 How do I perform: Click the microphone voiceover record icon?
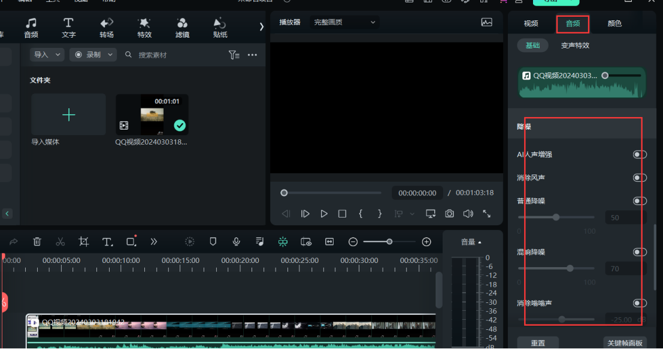click(237, 241)
